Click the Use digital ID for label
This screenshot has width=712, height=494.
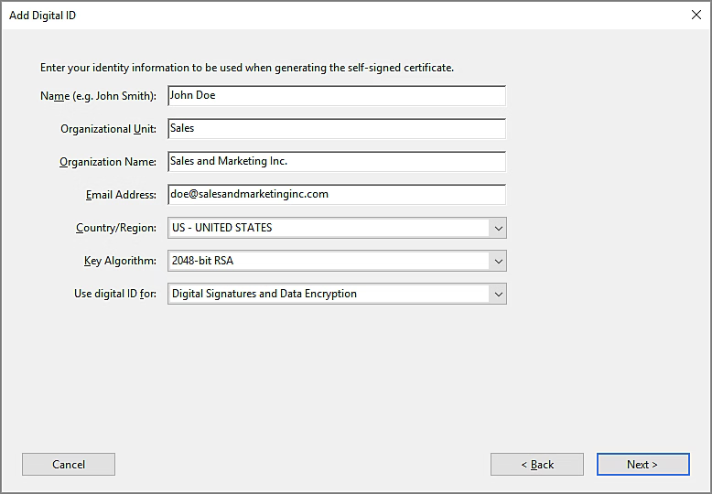pos(115,294)
